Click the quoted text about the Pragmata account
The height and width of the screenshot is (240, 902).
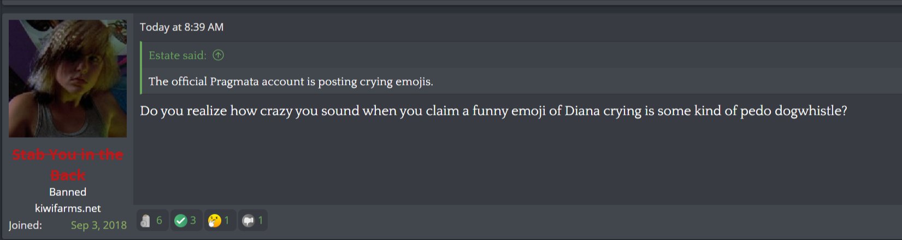291,82
